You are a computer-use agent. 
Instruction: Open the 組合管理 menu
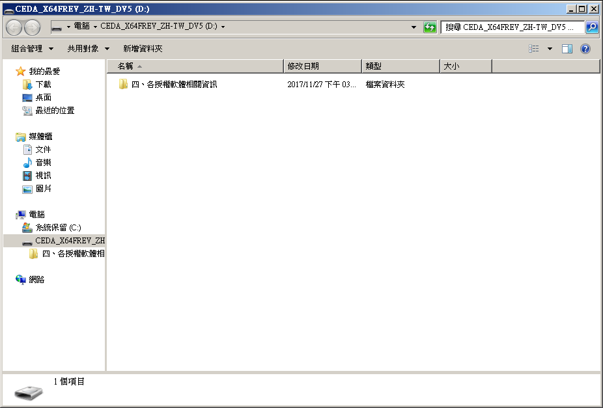[x=32, y=49]
